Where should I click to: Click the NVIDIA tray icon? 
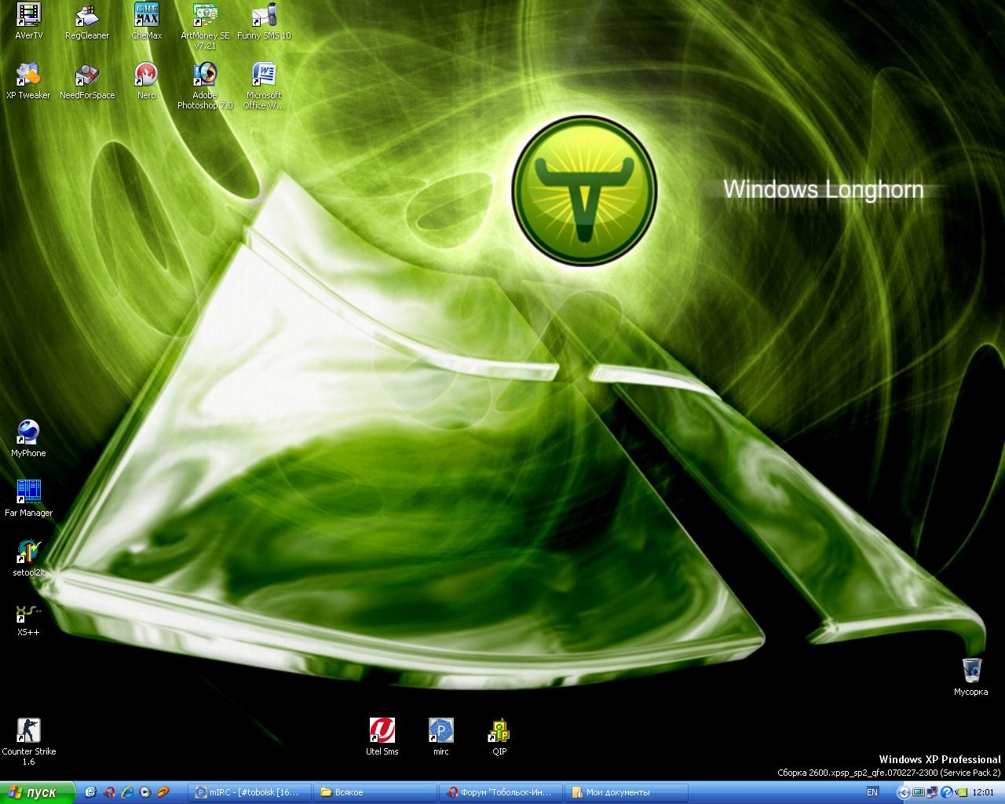tap(961, 792)
